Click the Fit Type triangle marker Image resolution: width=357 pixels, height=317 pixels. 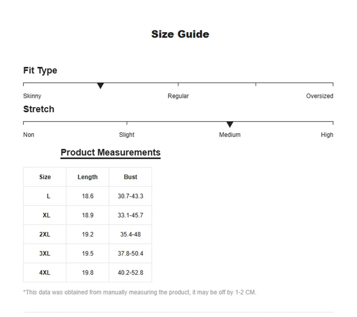pos(100,86)
